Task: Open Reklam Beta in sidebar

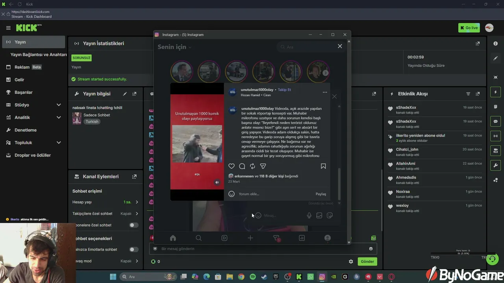Action: (33, 67)
